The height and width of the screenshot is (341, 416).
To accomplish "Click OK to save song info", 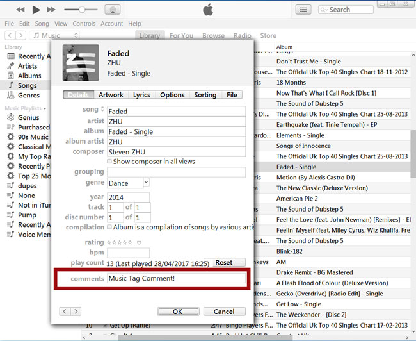I will (178, 312).
